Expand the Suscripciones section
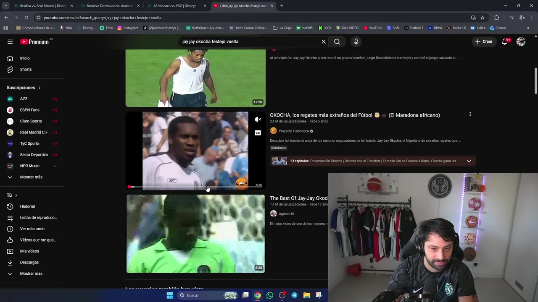Viewport: 538px width, 302px height. (x=24, y=88)
